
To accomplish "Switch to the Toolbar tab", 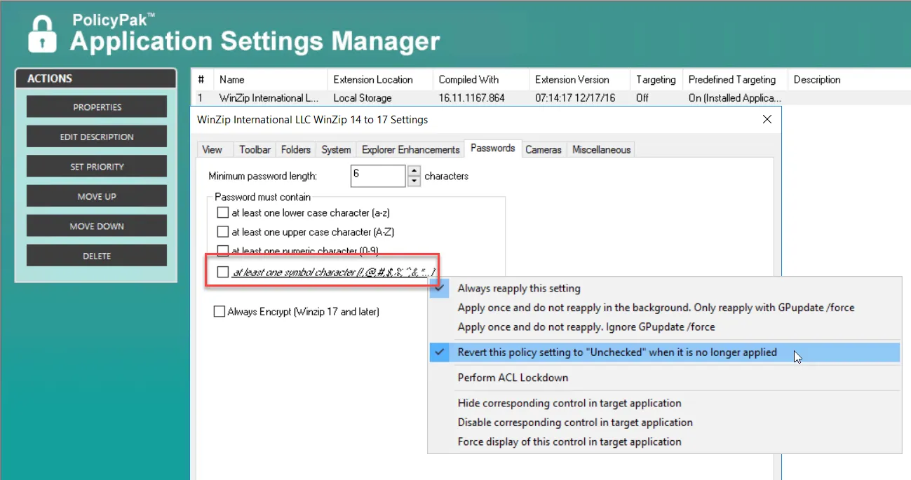I will [255, 149].
